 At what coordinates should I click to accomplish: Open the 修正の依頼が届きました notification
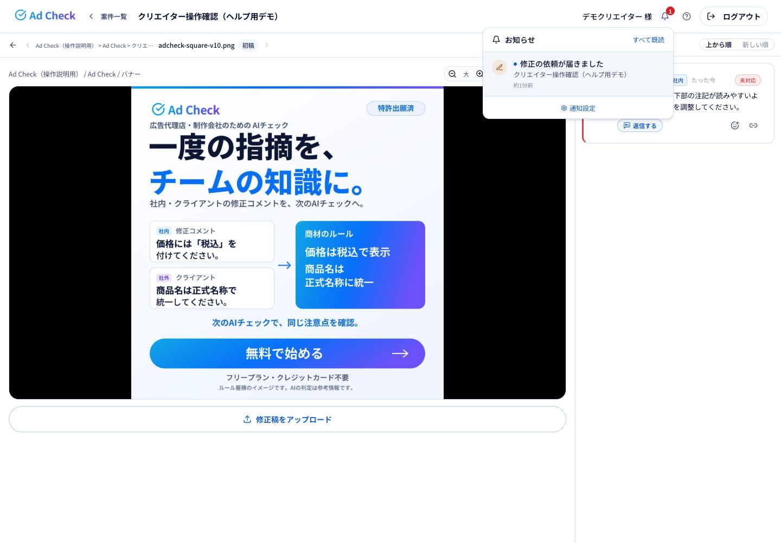578,74
